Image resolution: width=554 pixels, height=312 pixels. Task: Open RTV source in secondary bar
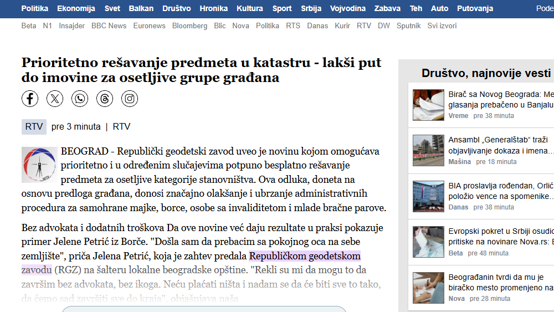[364, 26]
